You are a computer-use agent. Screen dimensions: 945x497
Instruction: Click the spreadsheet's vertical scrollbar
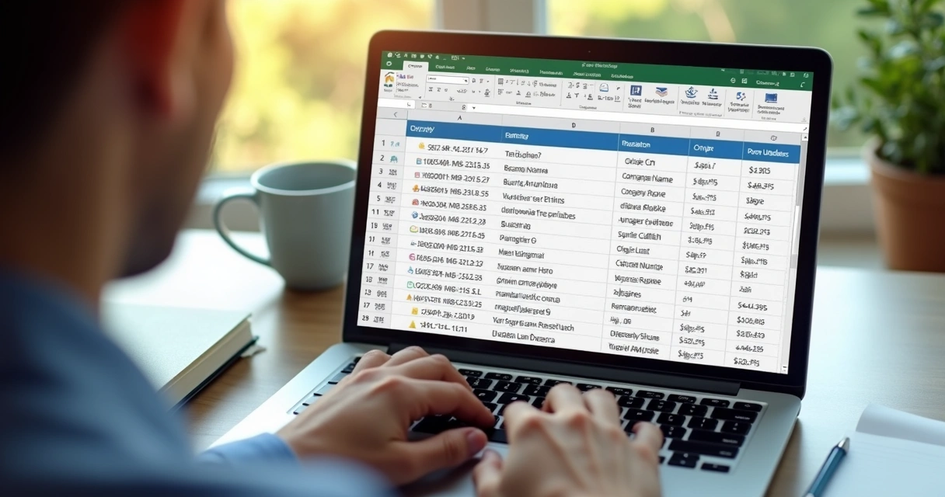(794, 233)
